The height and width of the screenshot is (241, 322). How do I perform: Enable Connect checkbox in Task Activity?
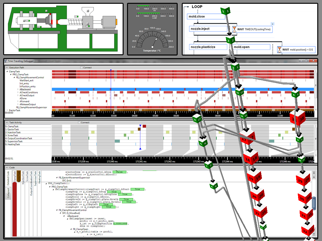coord(79,122)
